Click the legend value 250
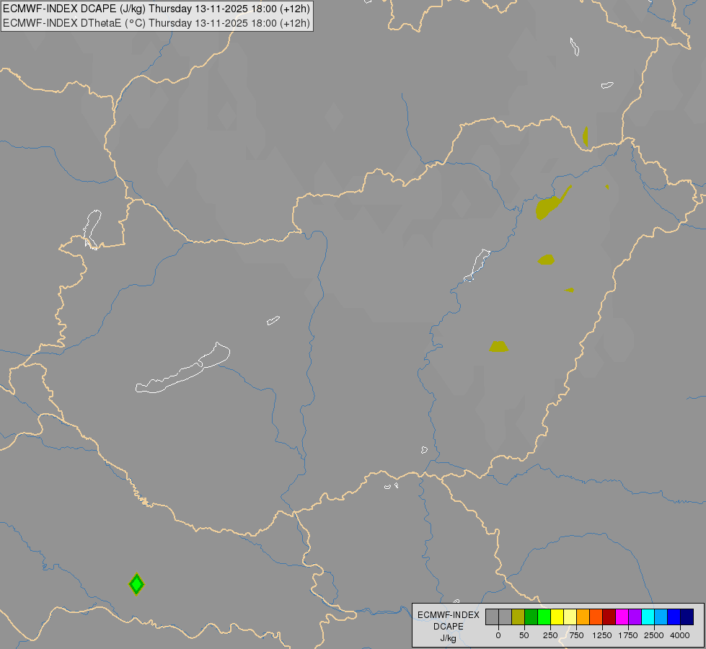This screenshot has height=649, width=706. [x=550, y=635]
